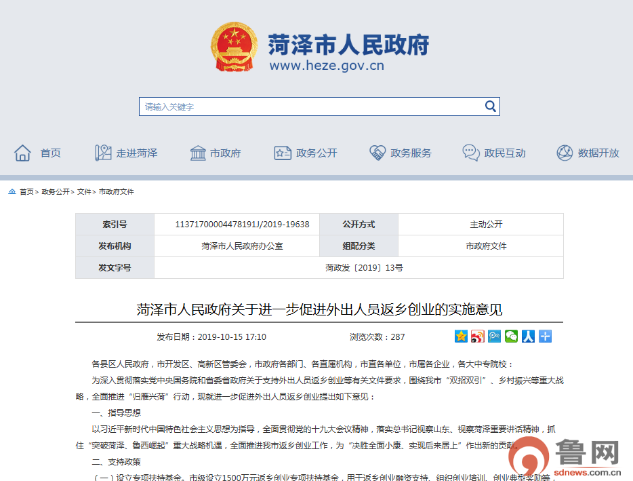633x481 pixels.
Task: Share to Renren icon
Action: [x=529, y=336]
